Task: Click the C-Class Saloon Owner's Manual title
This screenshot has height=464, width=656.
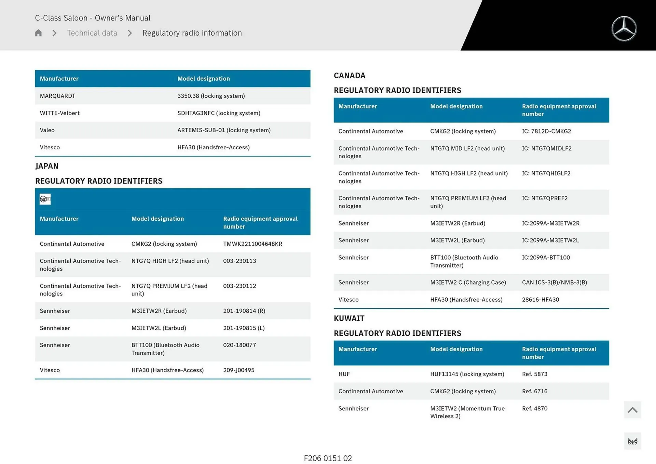Action: 93,18
